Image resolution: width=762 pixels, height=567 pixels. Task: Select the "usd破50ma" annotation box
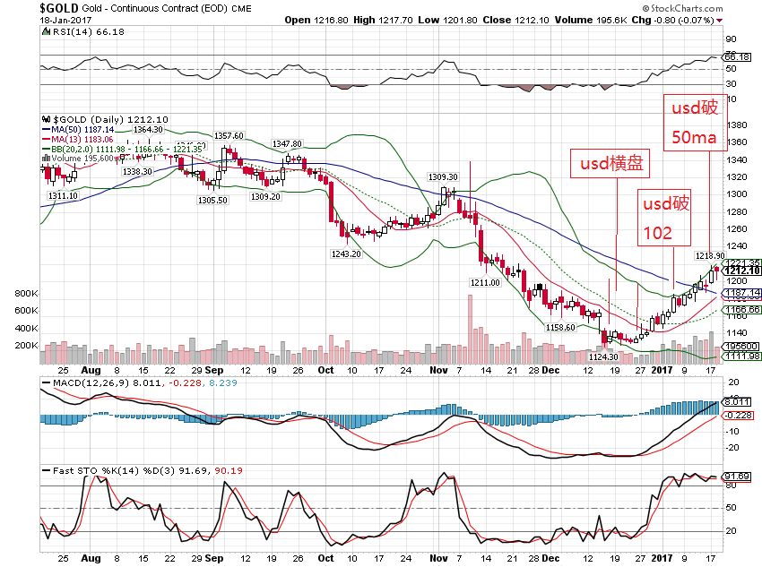tap(694, 123)
